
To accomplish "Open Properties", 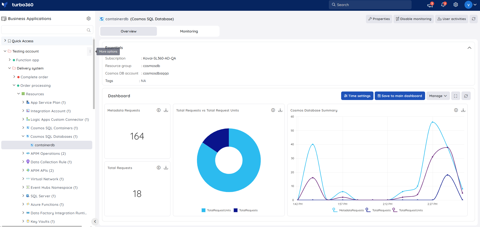I will click(x=379, y=19).
